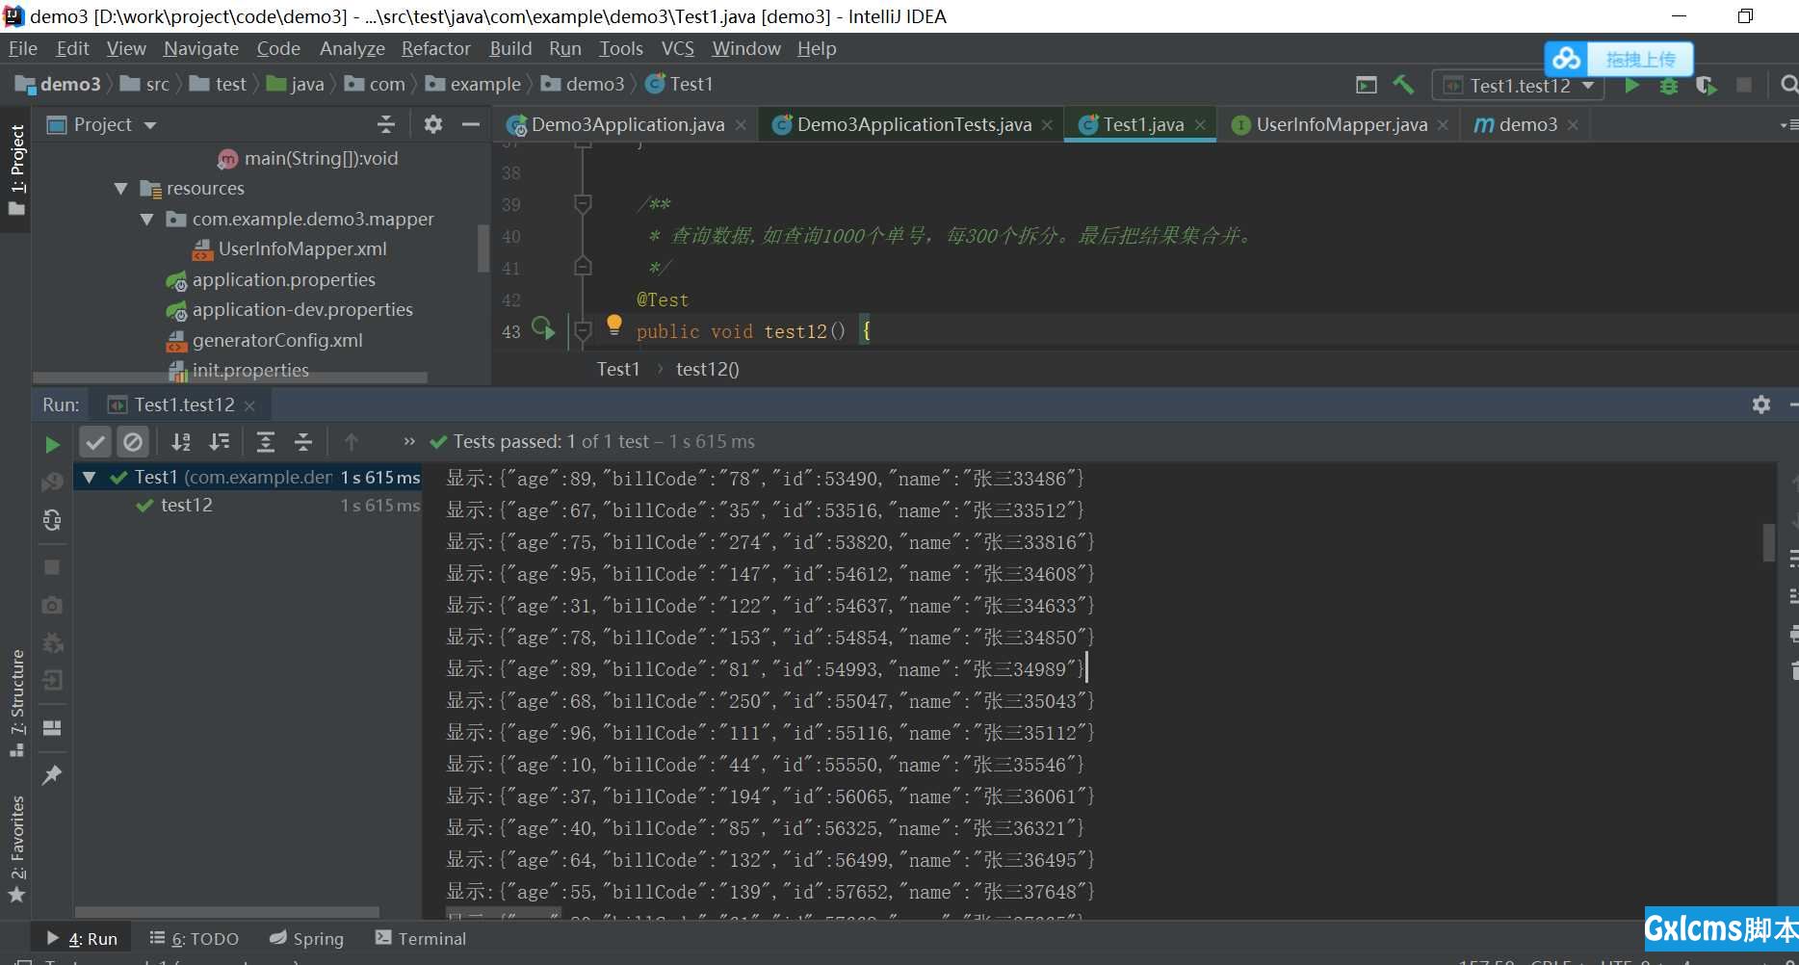Open the Spring tool window
Image resolution: width=1799 pixels, height=965 pixels.
click(307, 938)
